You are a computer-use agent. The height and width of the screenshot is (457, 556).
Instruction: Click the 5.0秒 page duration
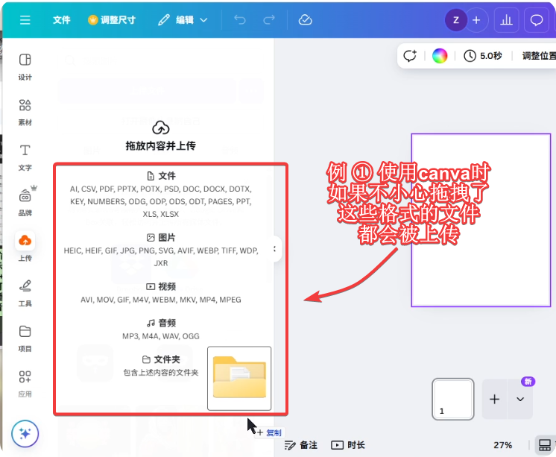point(483,56)
